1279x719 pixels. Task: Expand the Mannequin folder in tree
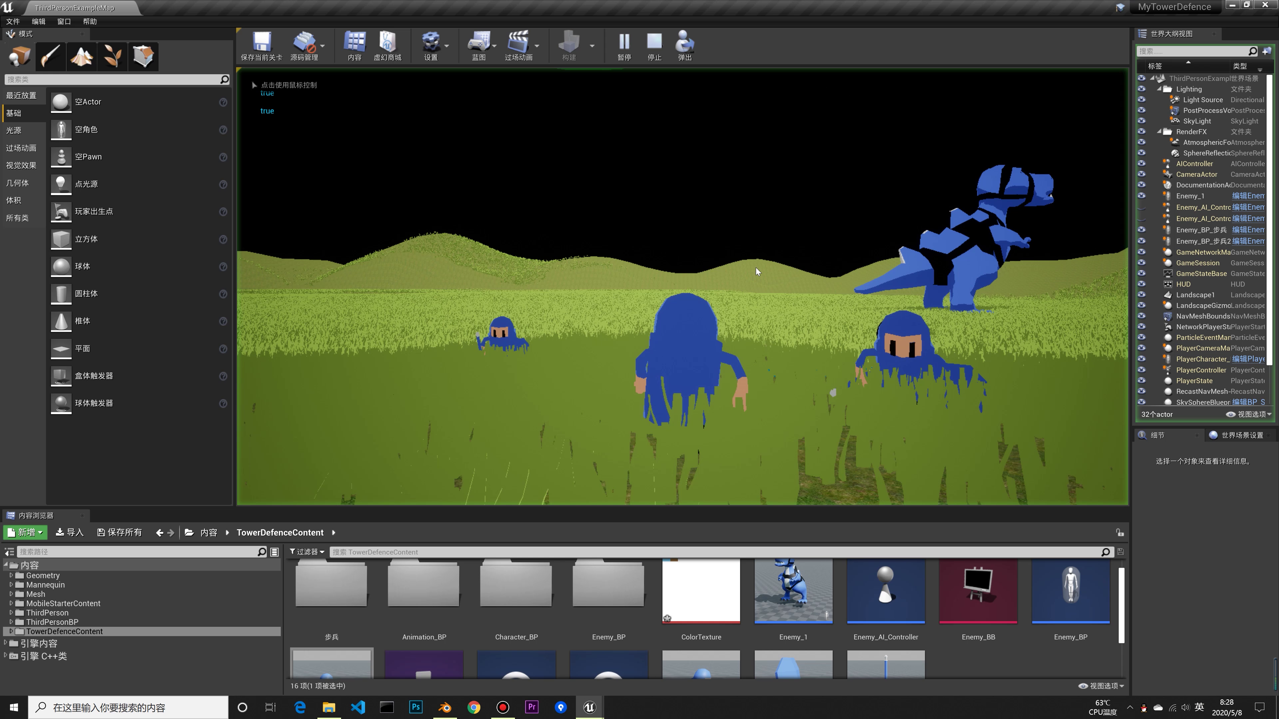point(11,585)
